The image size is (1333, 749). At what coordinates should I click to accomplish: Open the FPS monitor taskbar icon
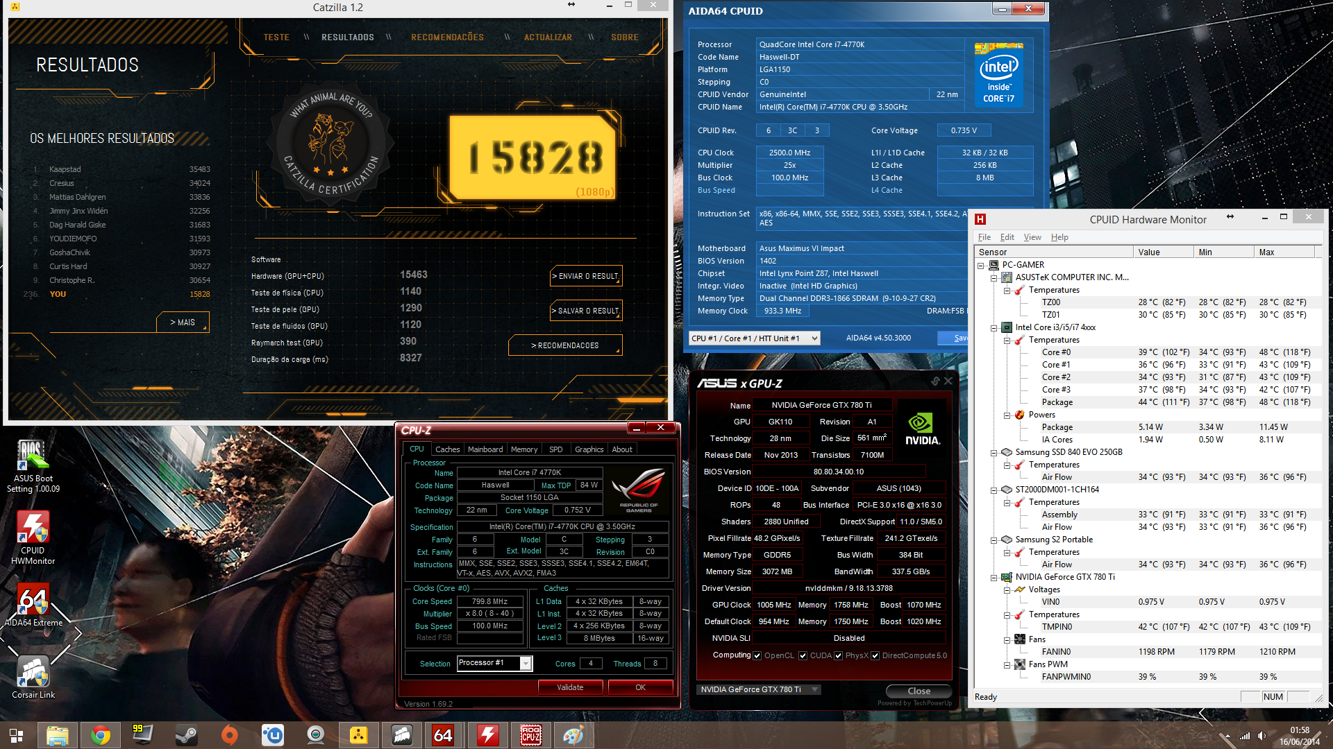143,735
